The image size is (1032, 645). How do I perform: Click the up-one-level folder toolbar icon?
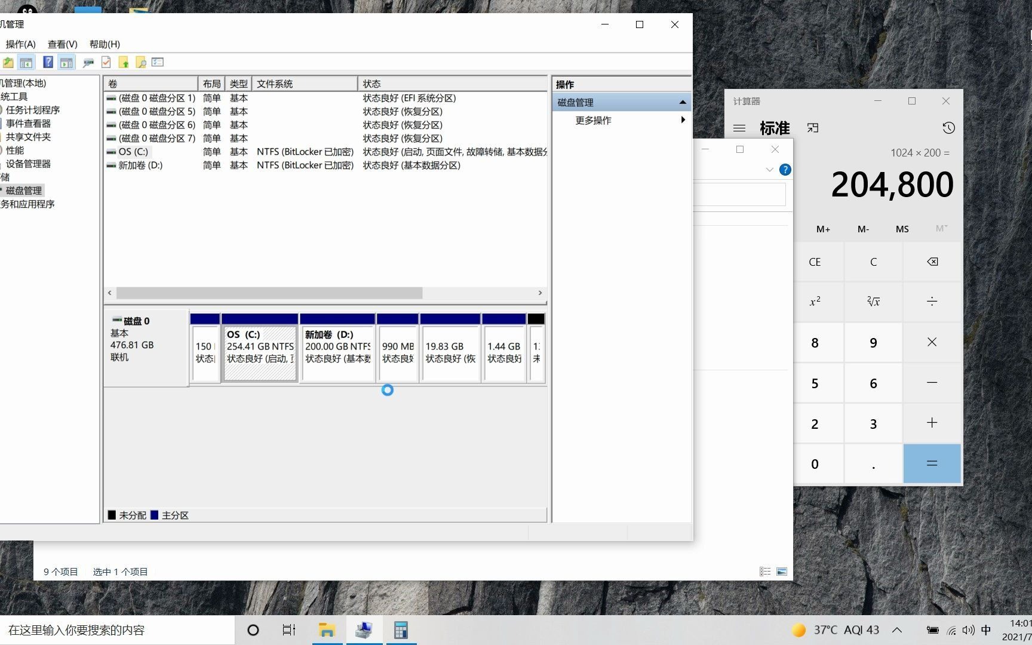(8, 62)
